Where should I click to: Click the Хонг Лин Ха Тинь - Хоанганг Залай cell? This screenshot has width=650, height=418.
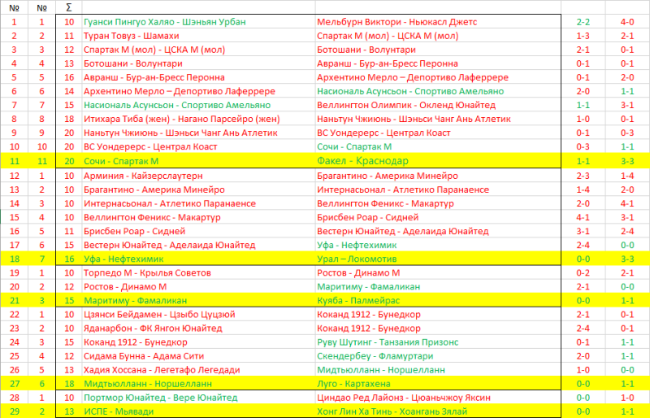pyautogui.click(x=396, y=412)
